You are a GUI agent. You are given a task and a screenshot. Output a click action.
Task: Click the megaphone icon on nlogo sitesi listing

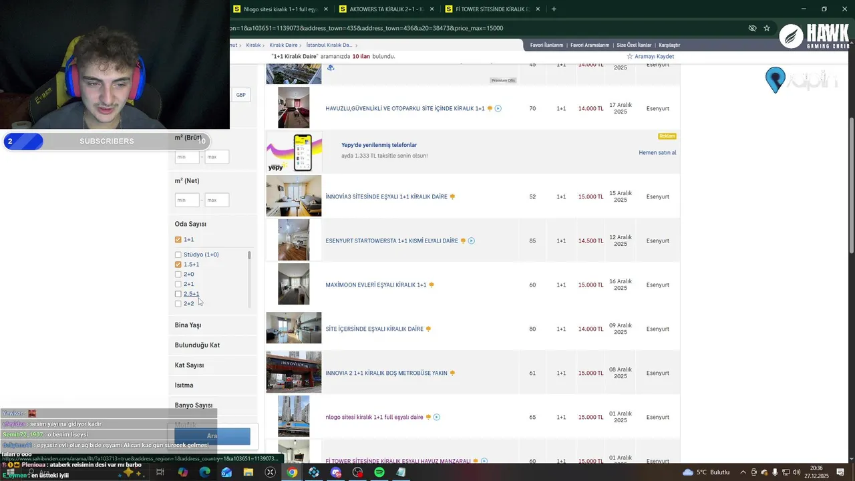tap(428, 417)
